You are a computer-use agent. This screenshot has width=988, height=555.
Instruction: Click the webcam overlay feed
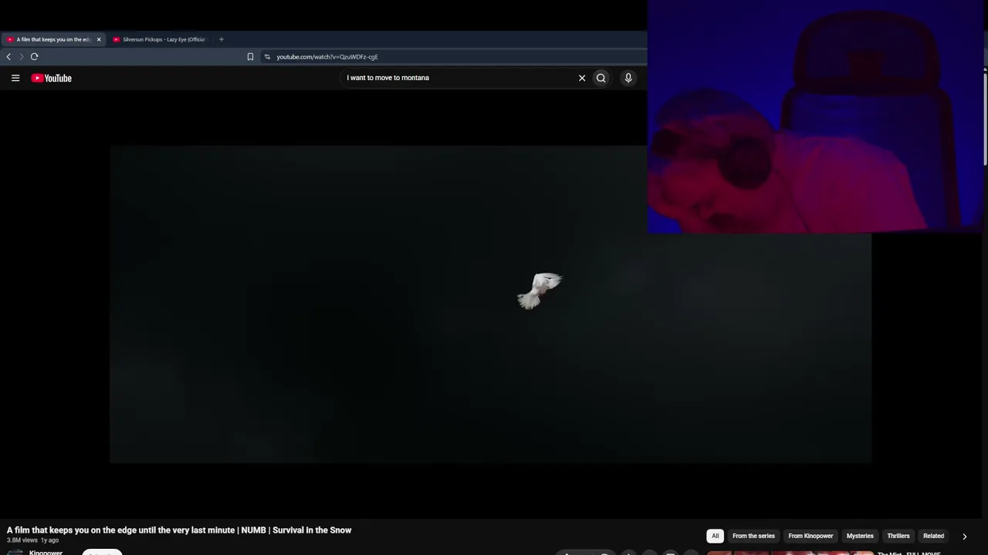(817, 116)
